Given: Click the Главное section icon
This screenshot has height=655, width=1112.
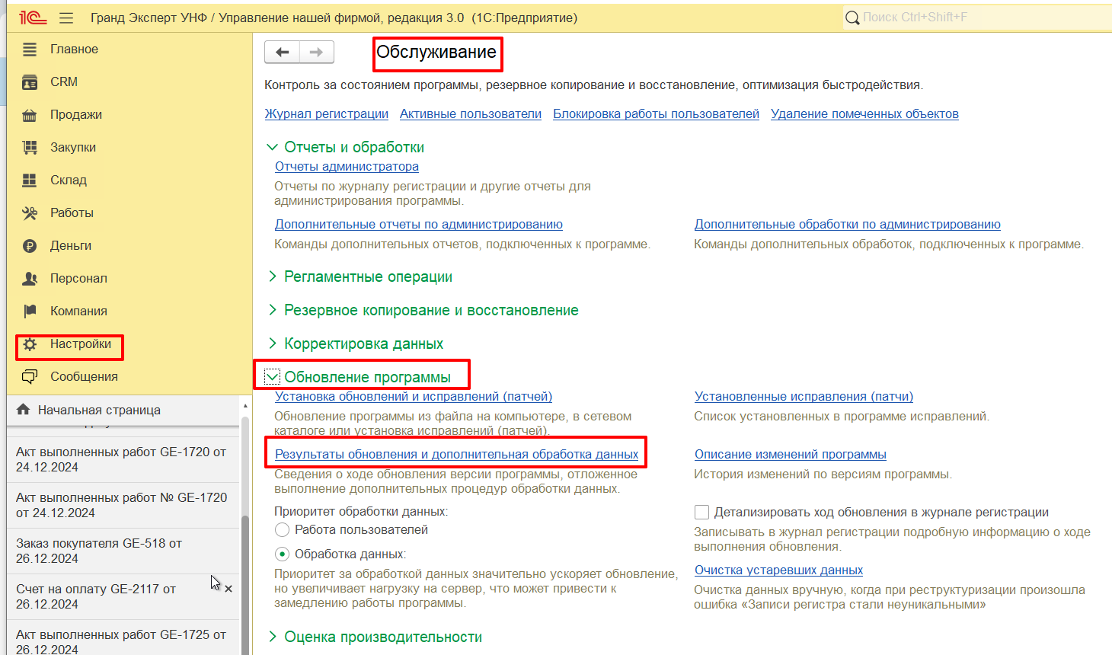Looking at the screenshot, I should 30,50.
